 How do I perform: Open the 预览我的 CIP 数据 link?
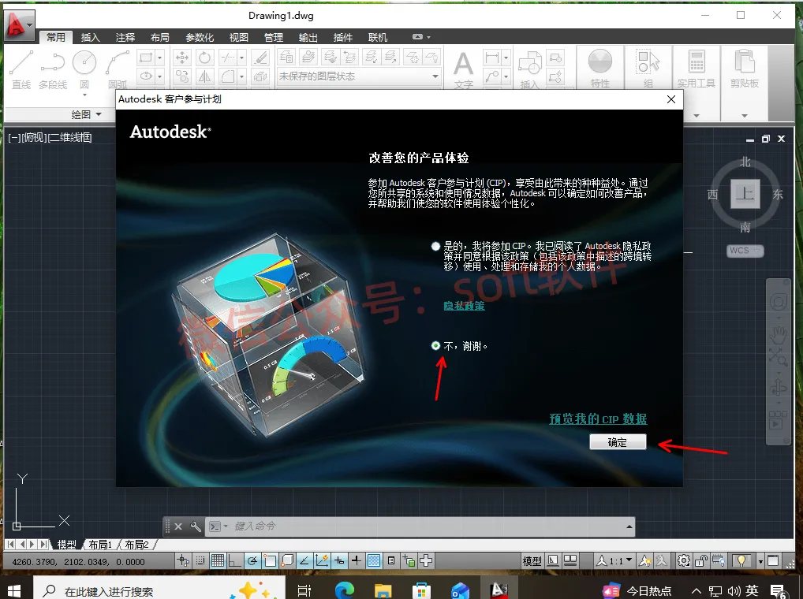pos(598,419)
